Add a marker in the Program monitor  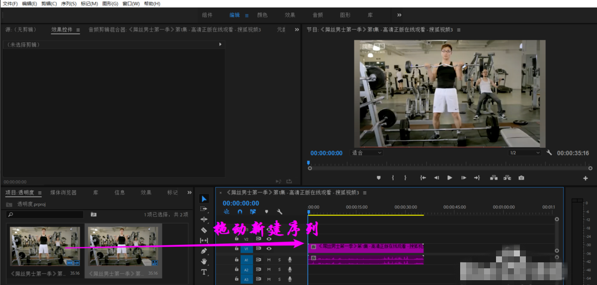(x=378, y=178)
